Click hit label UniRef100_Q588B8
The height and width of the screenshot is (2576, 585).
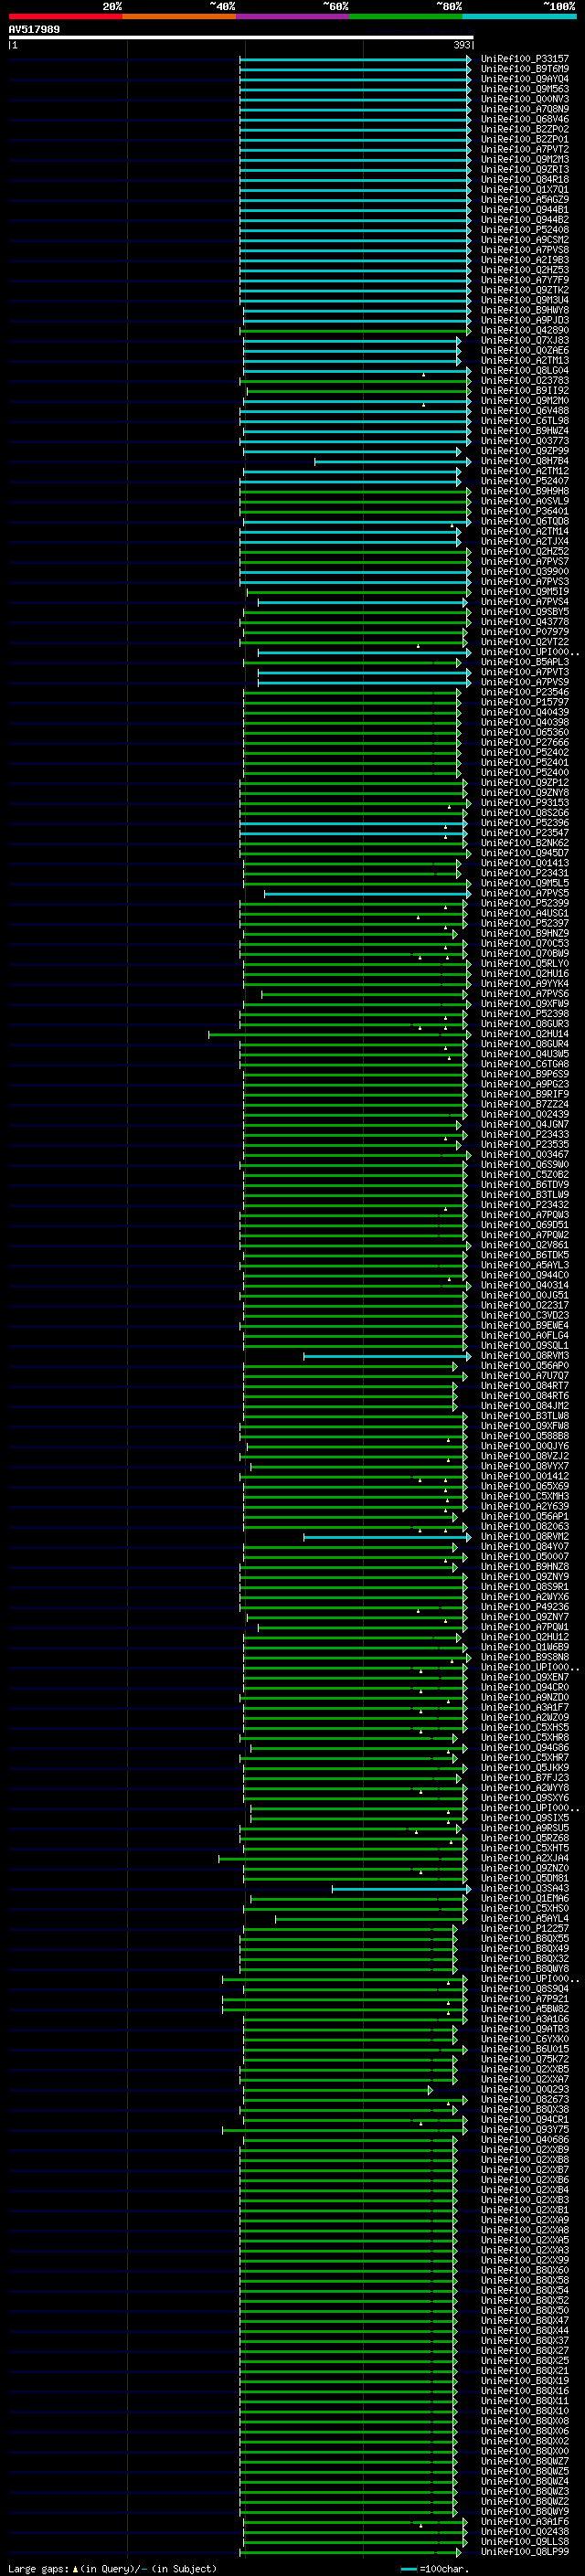click(524, 1436)
